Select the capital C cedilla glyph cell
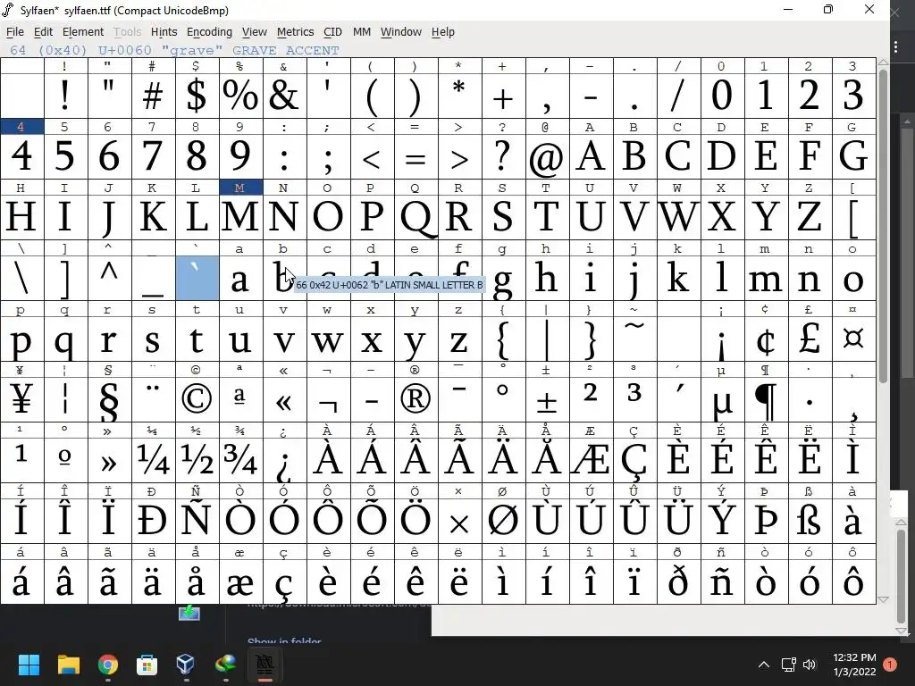This screenshot has width=915, height=686. 635,460
